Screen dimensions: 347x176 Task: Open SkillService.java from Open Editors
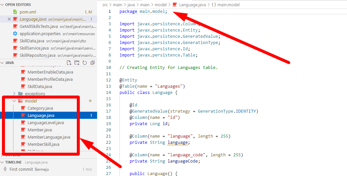point(34,48)
